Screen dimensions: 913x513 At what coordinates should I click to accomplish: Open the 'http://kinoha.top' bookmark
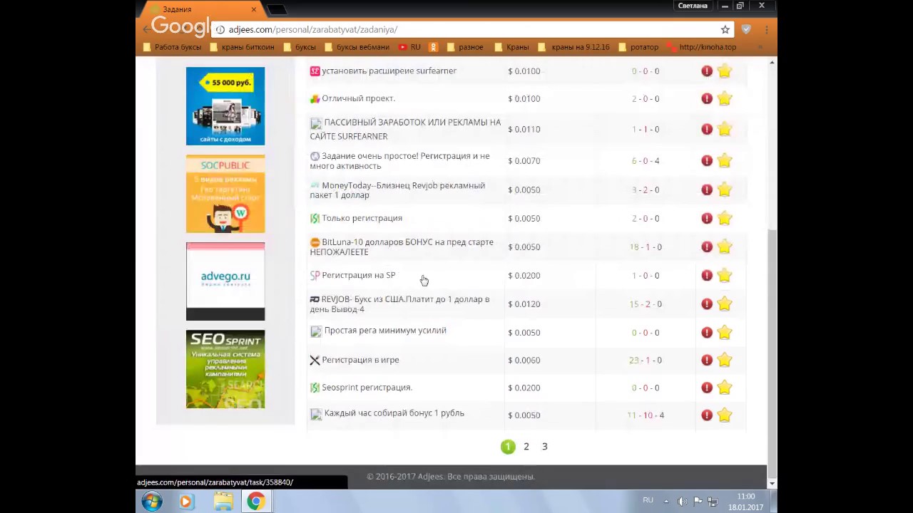702,47
